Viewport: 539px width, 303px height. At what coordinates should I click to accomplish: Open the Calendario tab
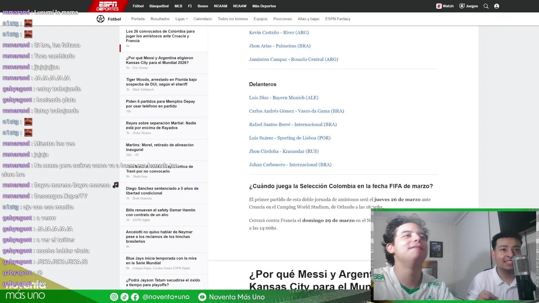point(203,19)
